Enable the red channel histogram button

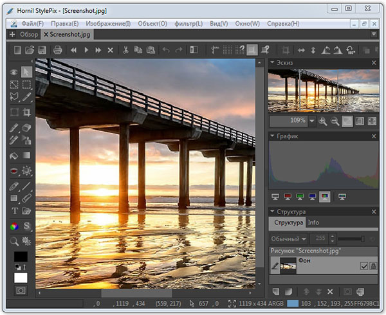coord(288,197)
